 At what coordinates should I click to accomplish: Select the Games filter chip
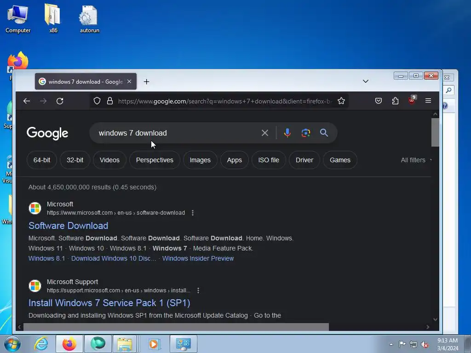click(340, 160)
